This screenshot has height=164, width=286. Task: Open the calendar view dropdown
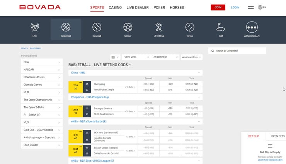click(x=115, y=57)
